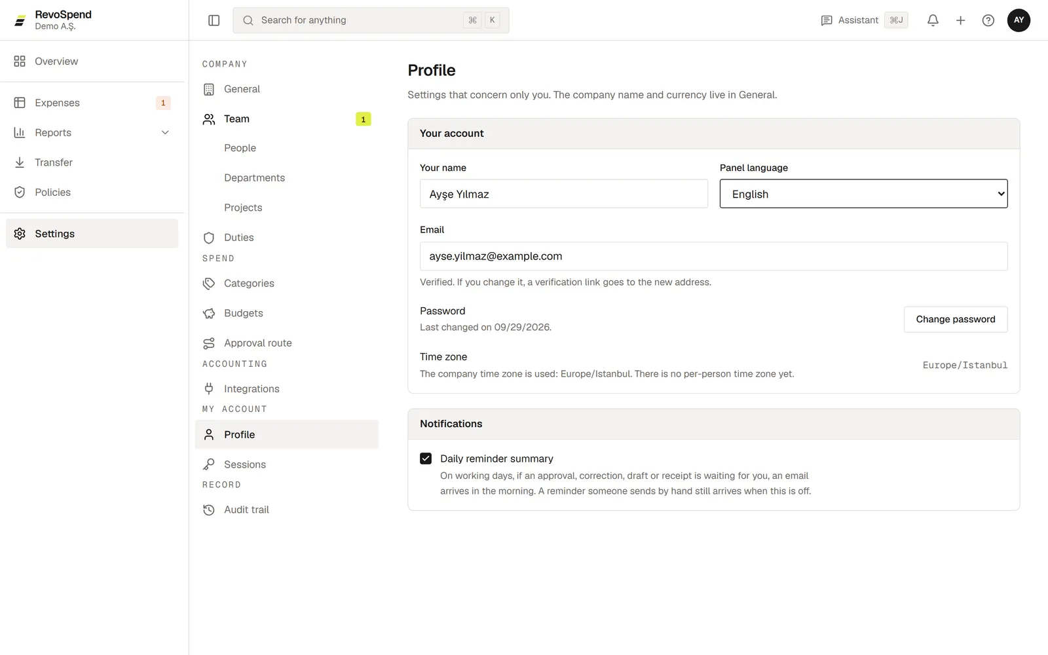Screen dimensions: 1048x655
Task: Click the Transfer download icon
Action: (20, 162)
